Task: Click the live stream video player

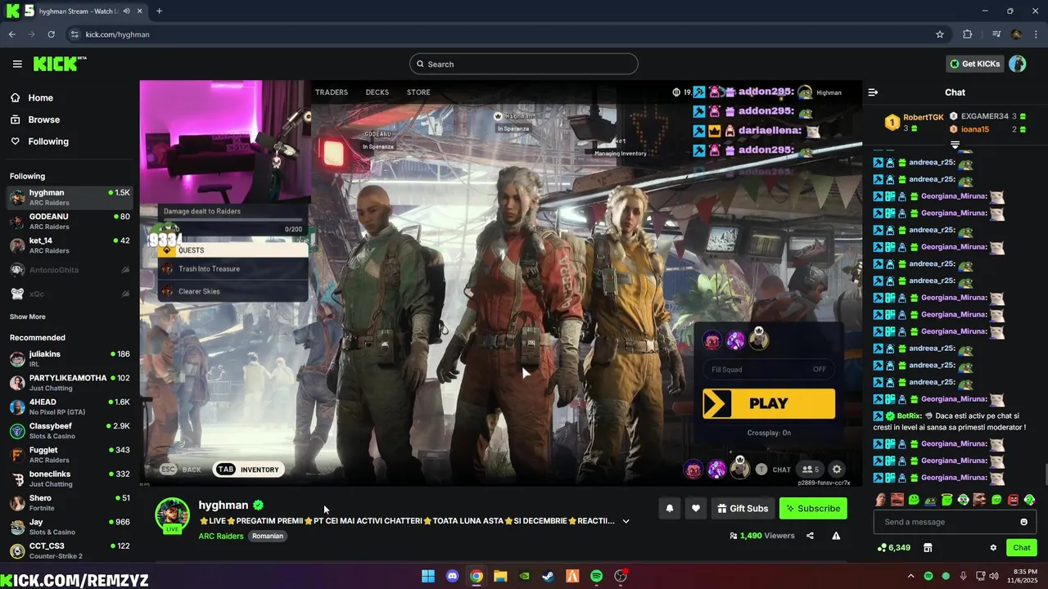Action: point(501,283)
